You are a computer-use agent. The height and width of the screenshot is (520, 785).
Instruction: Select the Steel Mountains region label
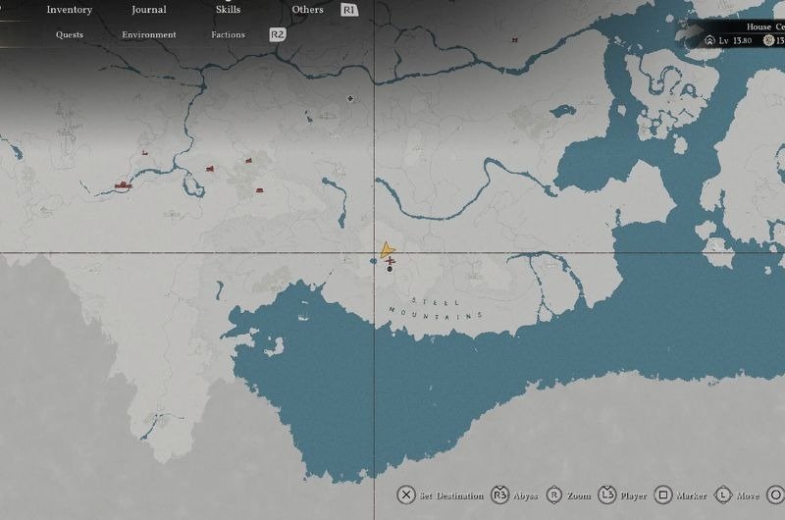click(436, 308)
